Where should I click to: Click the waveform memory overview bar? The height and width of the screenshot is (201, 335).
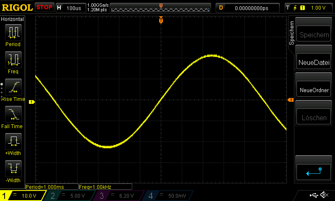(160, 8)
